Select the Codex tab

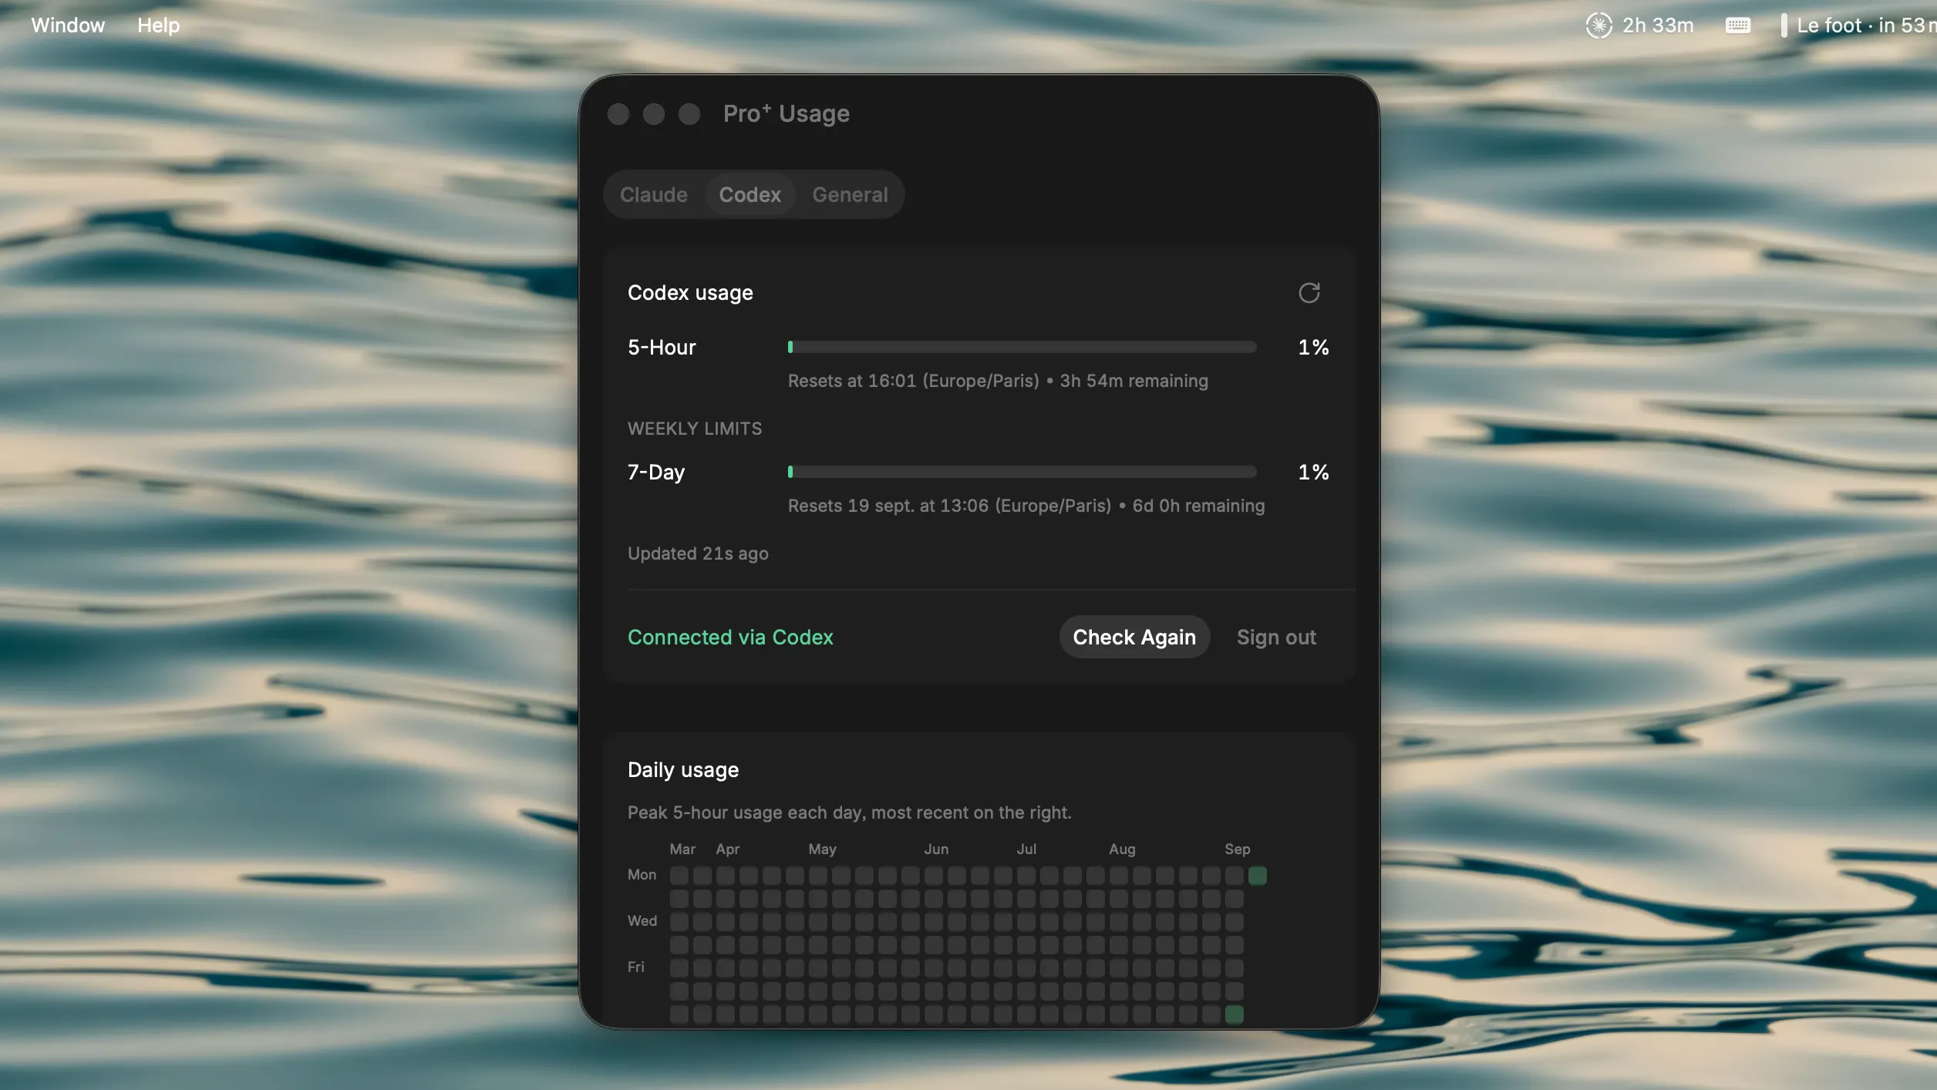click(750, 195)
